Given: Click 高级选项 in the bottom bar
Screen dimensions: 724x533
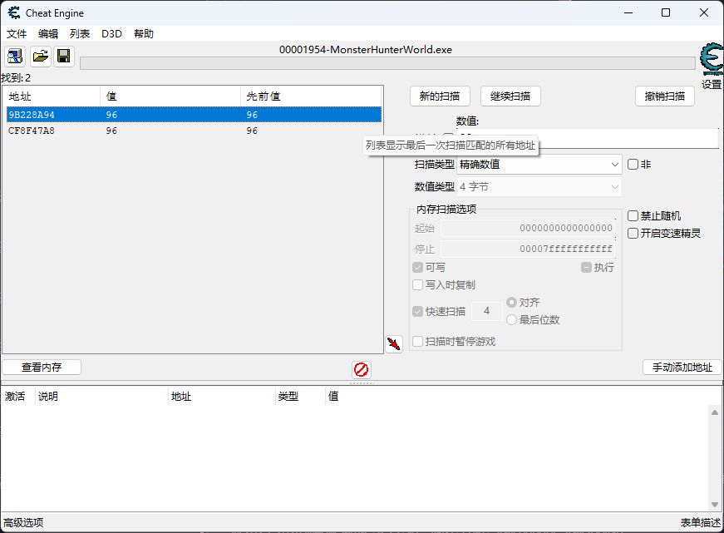Looking at the screenshot, I should 23,523.
